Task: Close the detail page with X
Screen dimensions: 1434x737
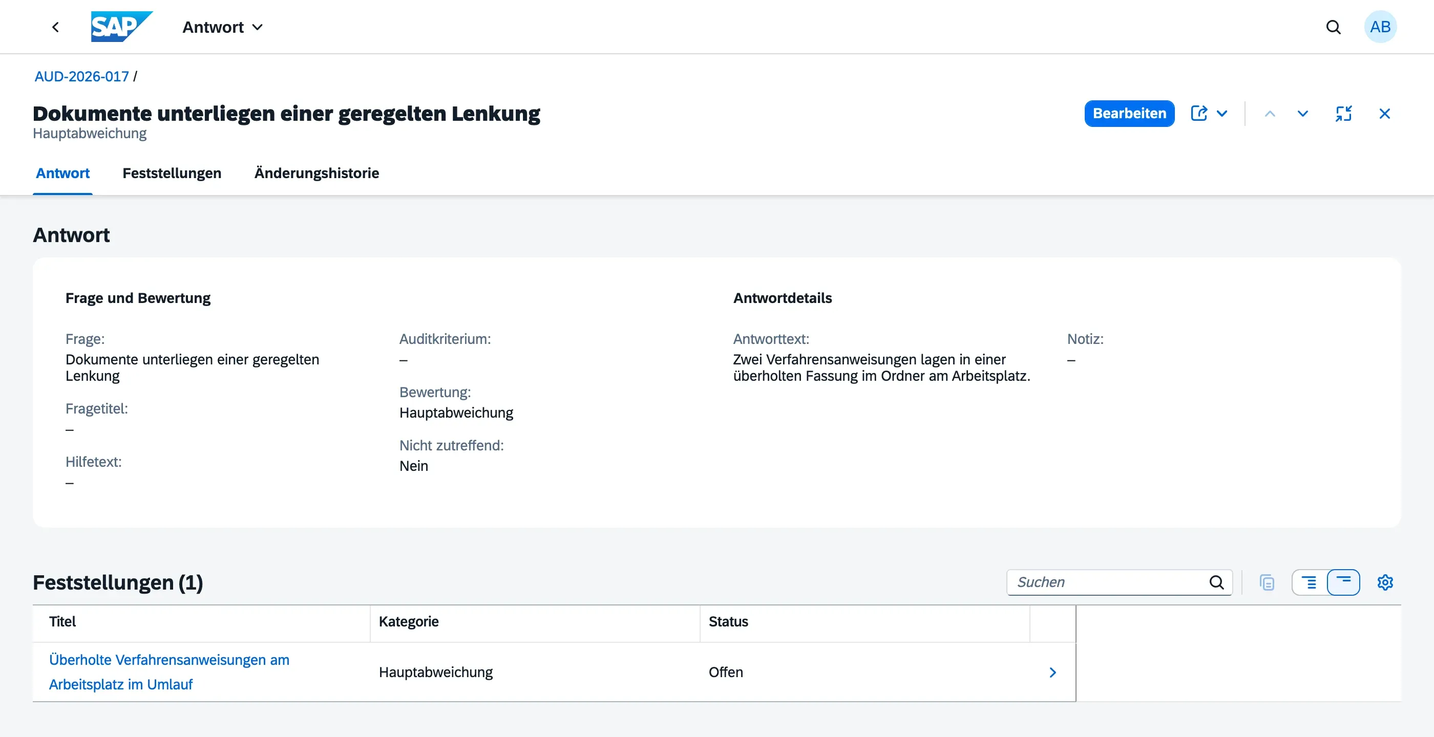Action: click(1384, 114)
